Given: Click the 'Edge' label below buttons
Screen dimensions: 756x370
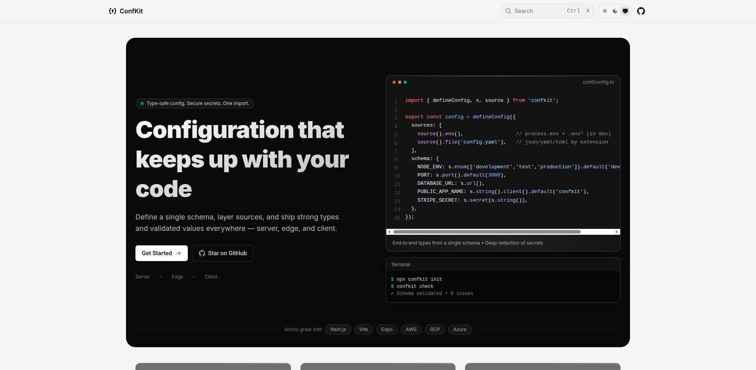Looking at the screenshot, I should pyautogui.click(x=177, y=277).
